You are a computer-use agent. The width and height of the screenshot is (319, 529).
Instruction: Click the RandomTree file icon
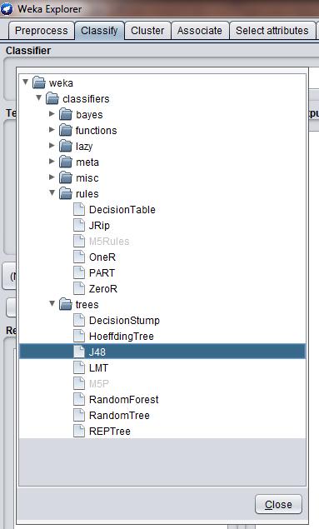pos(79,416)
